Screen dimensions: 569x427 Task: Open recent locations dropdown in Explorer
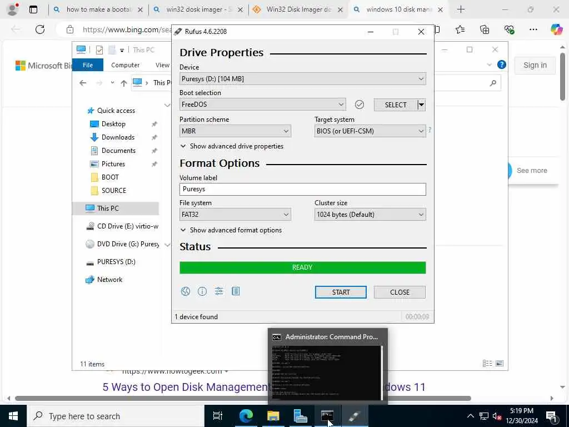click(112, 83)
